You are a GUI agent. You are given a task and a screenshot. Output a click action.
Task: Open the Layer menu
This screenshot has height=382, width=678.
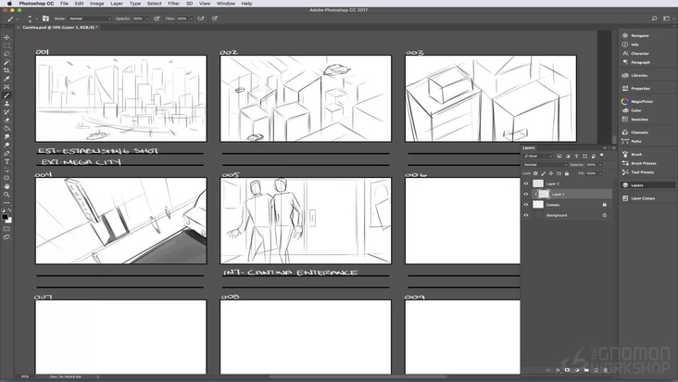tap(117, 4)
